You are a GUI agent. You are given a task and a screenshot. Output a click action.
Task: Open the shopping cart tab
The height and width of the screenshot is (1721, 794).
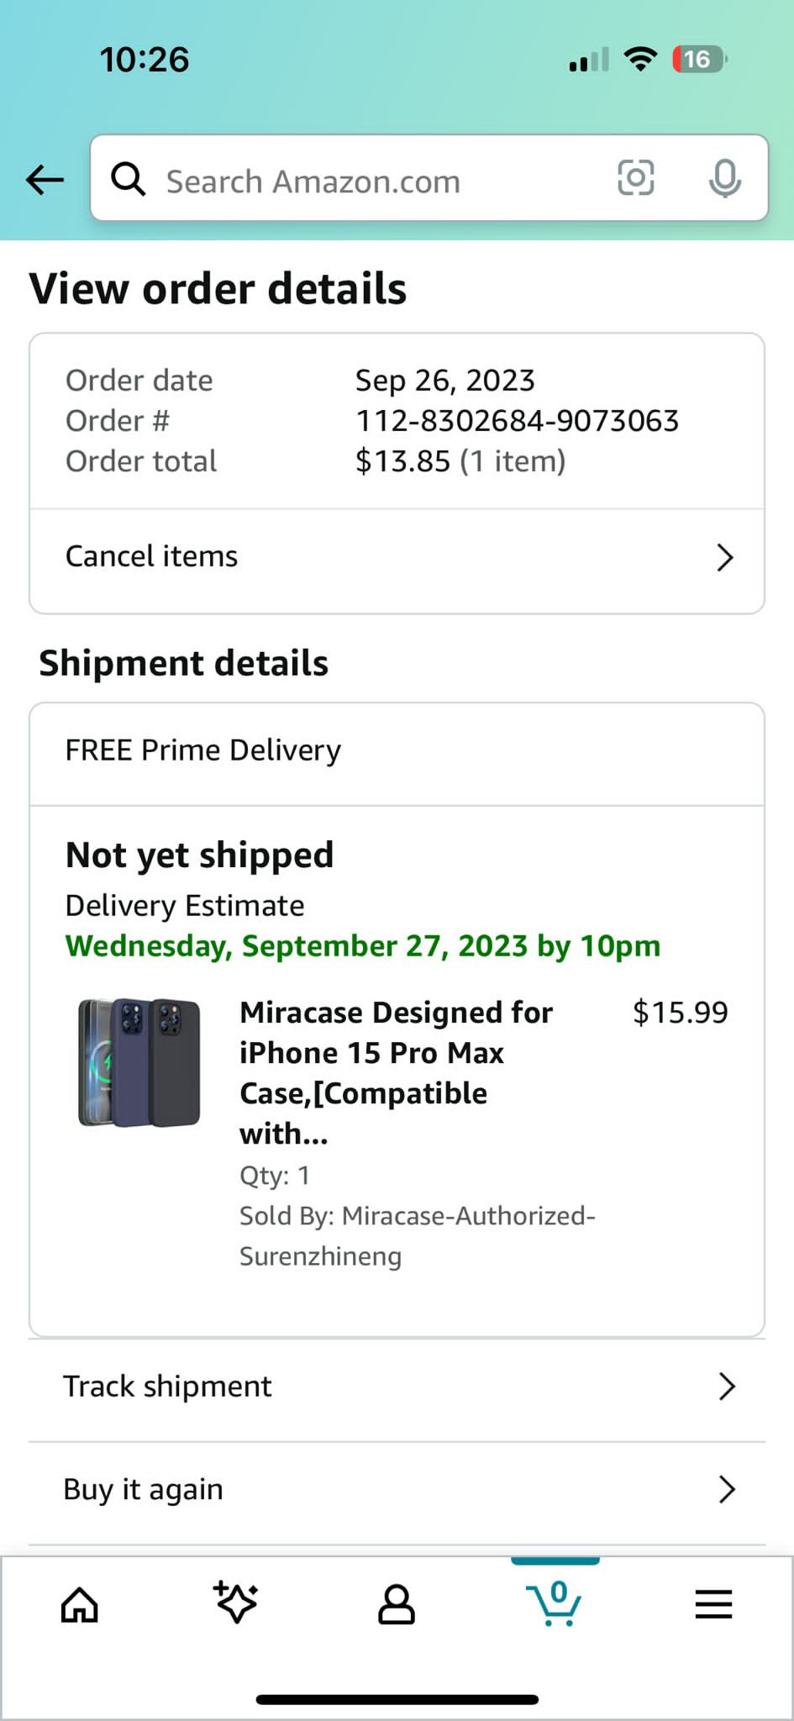(554, 1603)
